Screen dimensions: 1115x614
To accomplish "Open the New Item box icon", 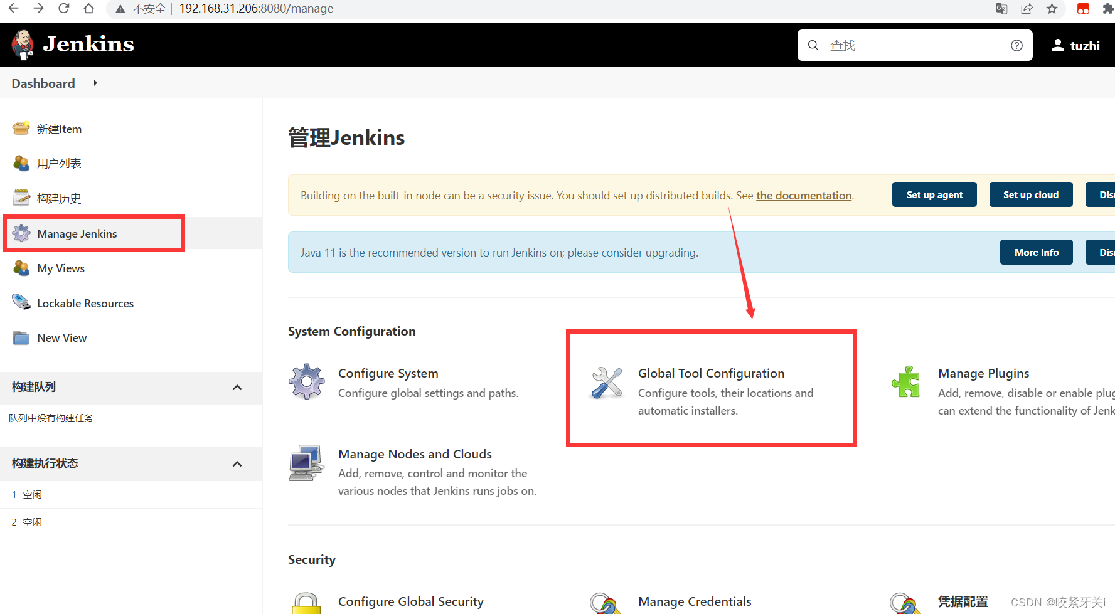I will pyautogui.click(x=21, y=129).
